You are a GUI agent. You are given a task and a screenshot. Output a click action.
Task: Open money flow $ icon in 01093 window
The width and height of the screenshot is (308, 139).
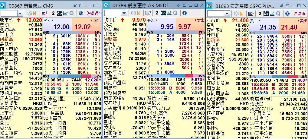point(251,13)
